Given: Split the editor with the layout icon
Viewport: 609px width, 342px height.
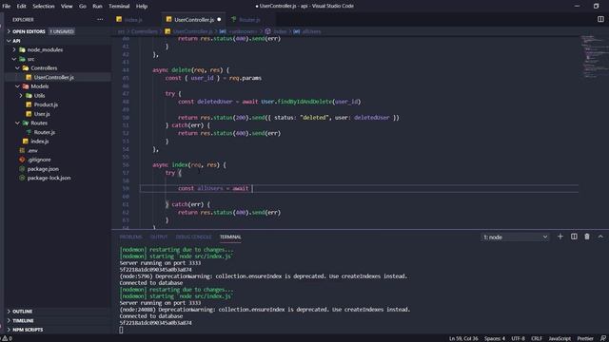Looking at the screenshot, I should pos(600,19).
